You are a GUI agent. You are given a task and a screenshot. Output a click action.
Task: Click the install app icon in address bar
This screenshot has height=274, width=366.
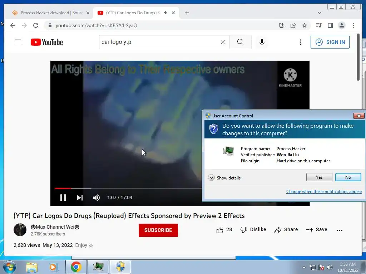click(x=282, y=25)
